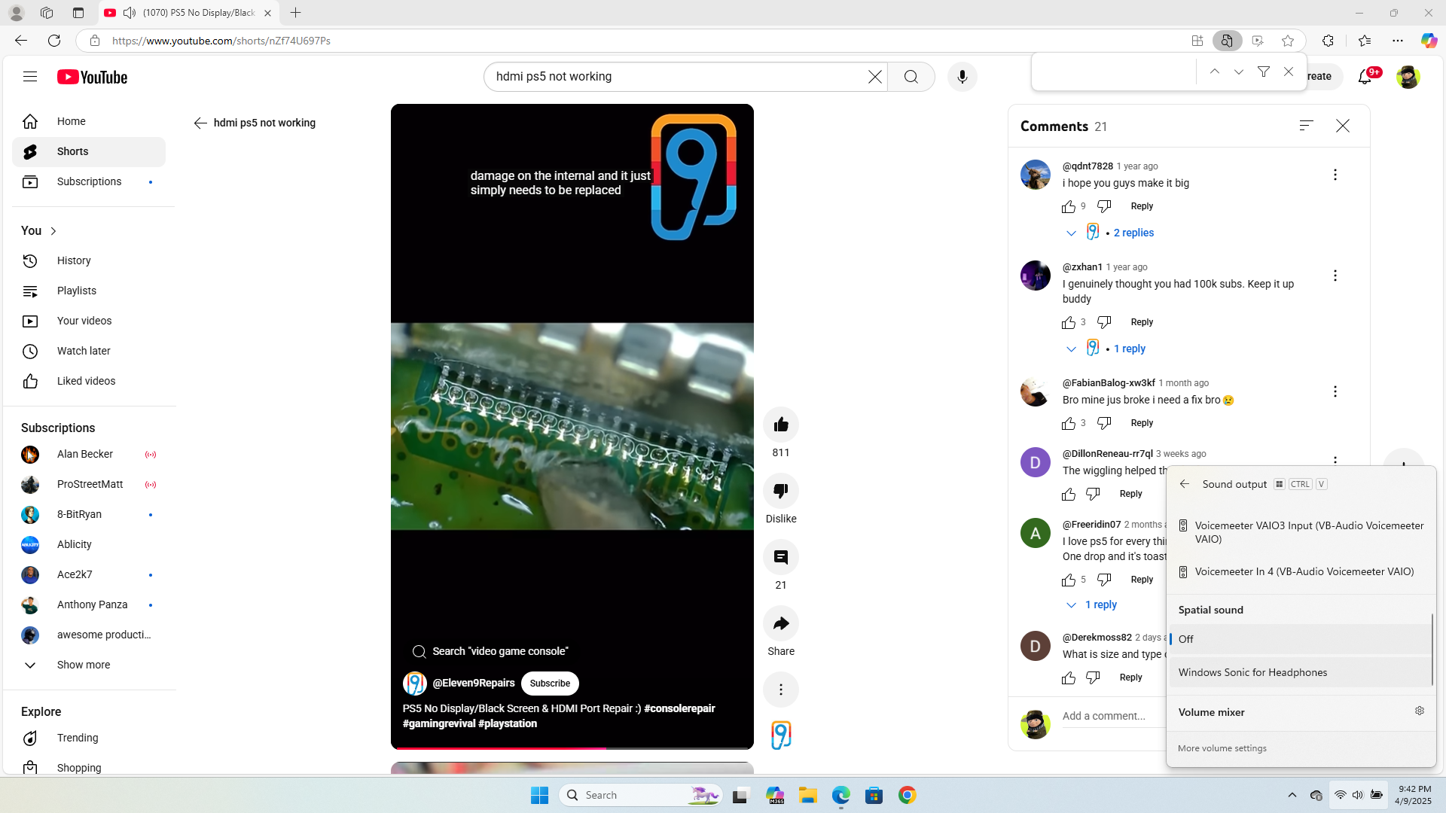The width and height of the screenshot is (1446, 813).
Task: Select Voicemeeter In 4 output
Action: 1300,571
